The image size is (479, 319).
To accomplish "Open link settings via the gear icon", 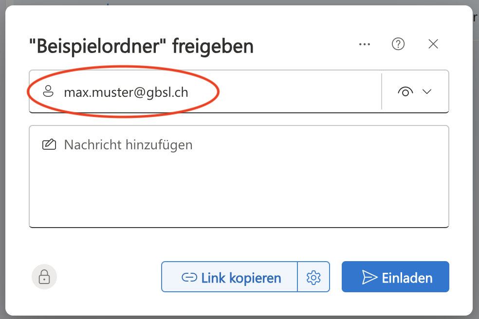I will coord(313,277).
